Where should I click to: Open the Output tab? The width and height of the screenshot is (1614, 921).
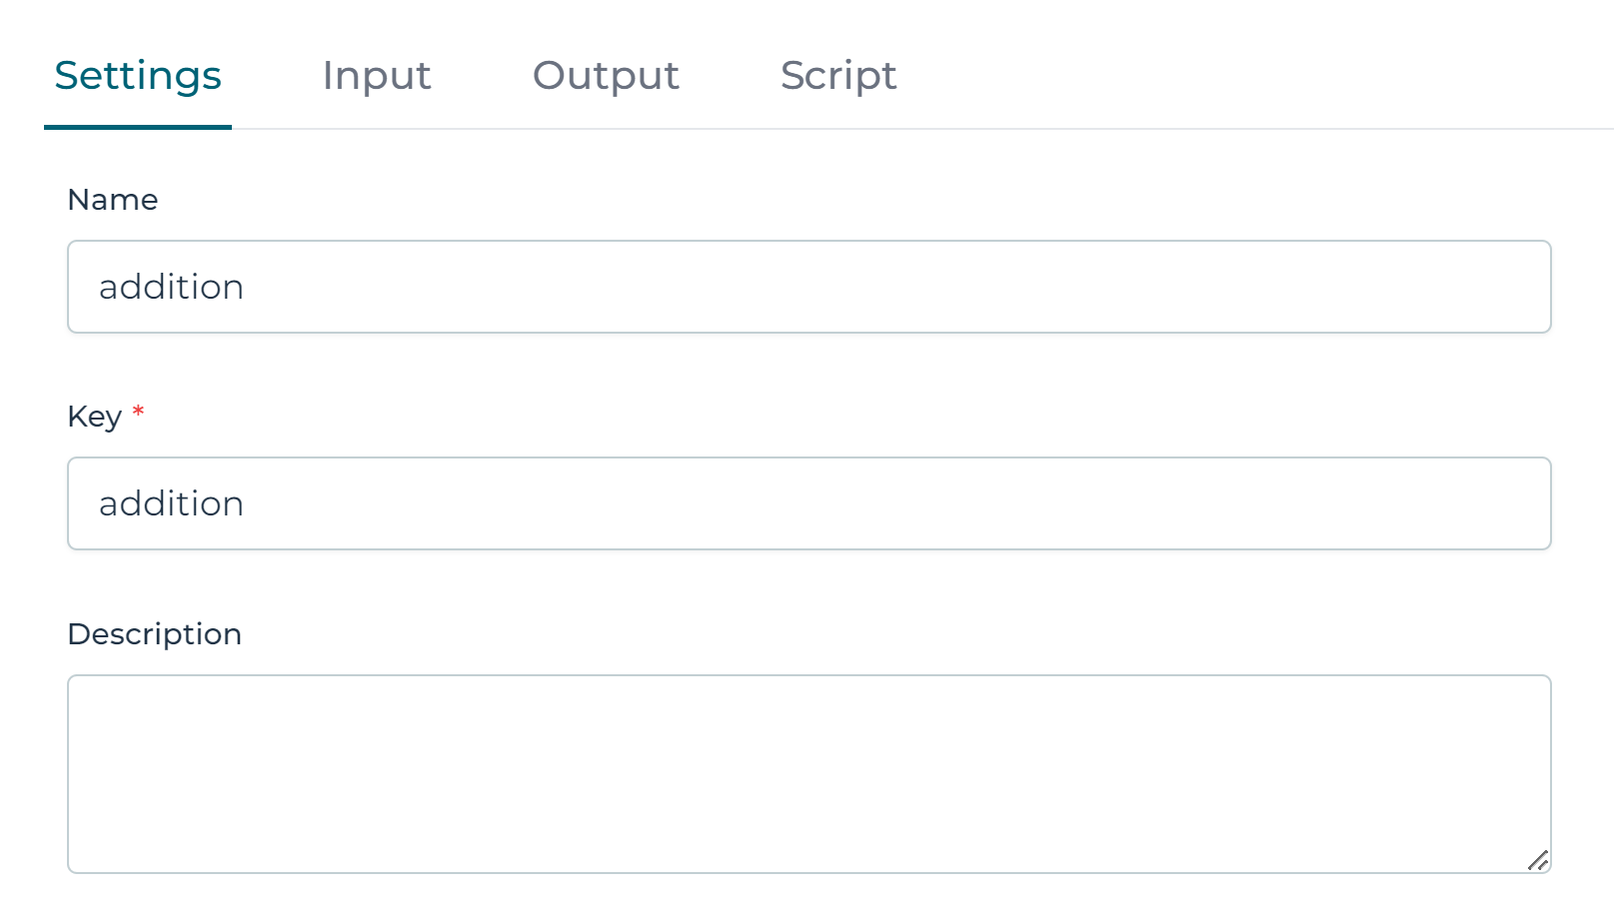click(x=605, y=76)
